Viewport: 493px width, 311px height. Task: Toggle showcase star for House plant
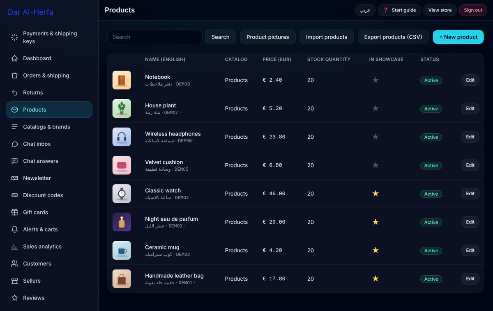[376, 108]
